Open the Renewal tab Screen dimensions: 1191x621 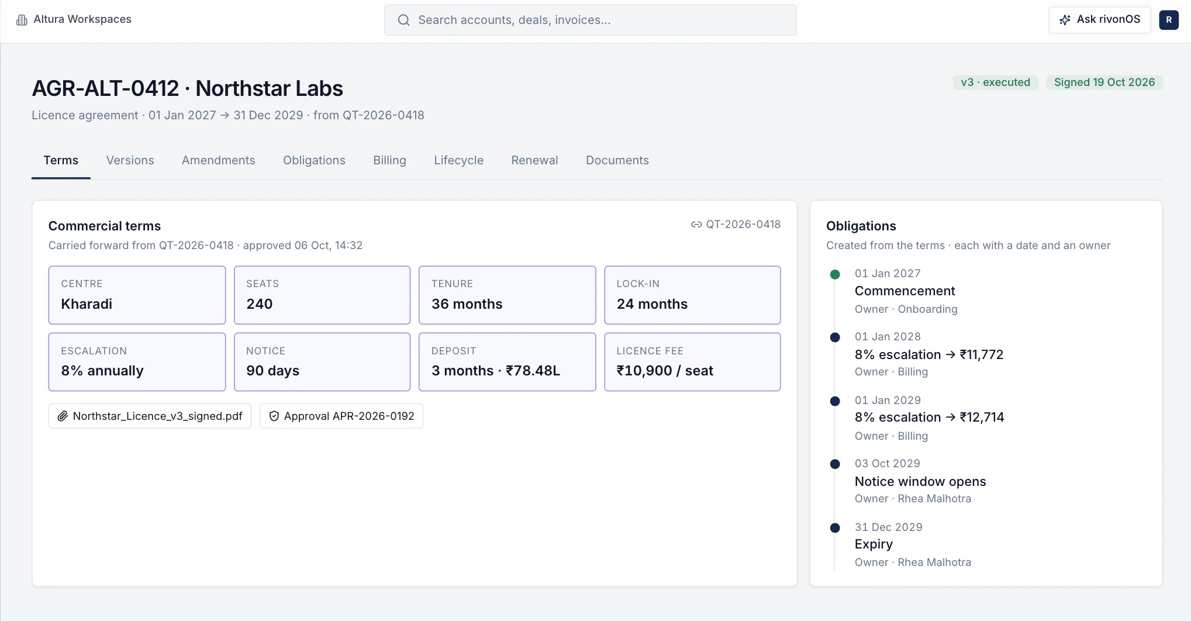(x=534, y=160)
